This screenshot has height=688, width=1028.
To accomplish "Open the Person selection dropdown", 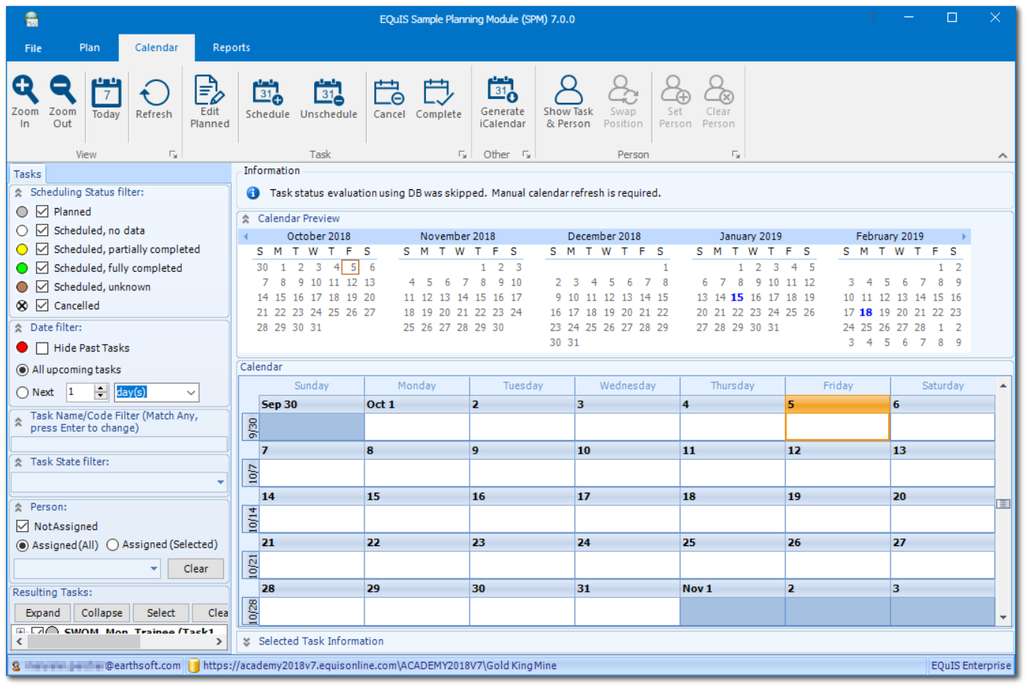I will tap(154, 569).
